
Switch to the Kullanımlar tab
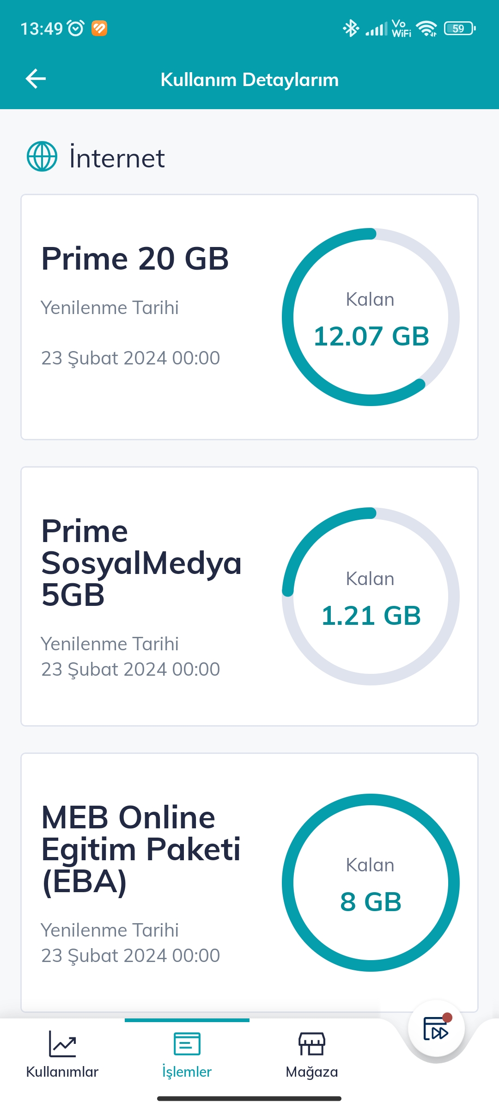tap(62, 1051)
